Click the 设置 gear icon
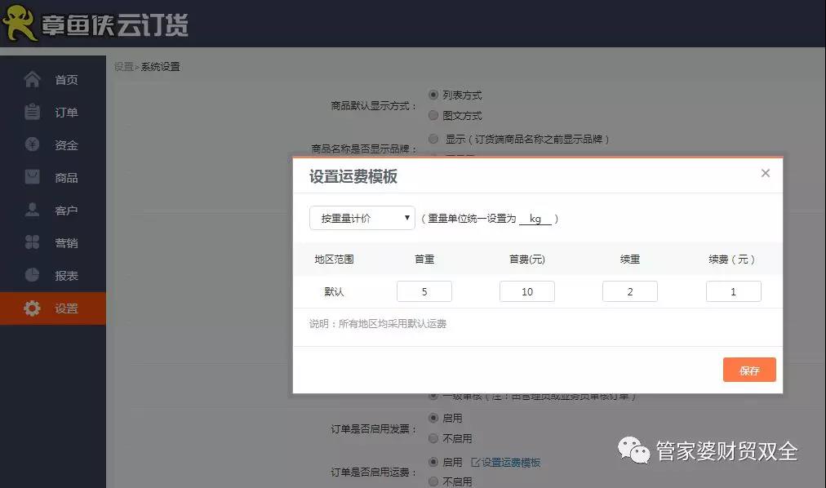This screenshot has width=826, height=488. tap(32, 308)
